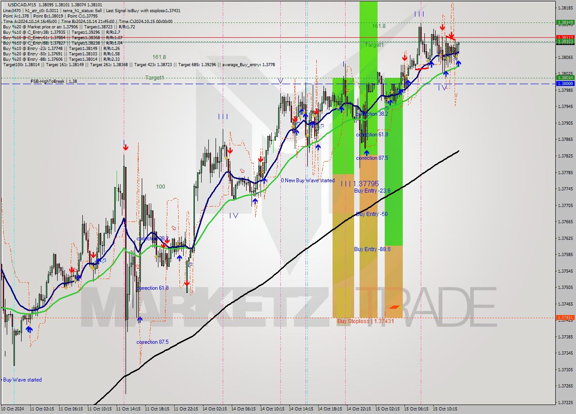Click the Buy %20 @ Entry -88 line
The image size is (576, 414).
click(x=61, y=59)
